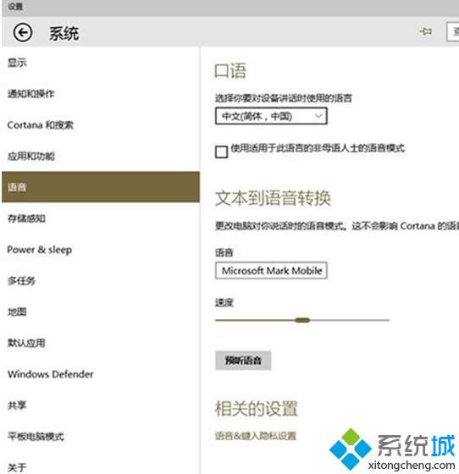
Task: Click the 系统 page title
Action: (64, 33)
